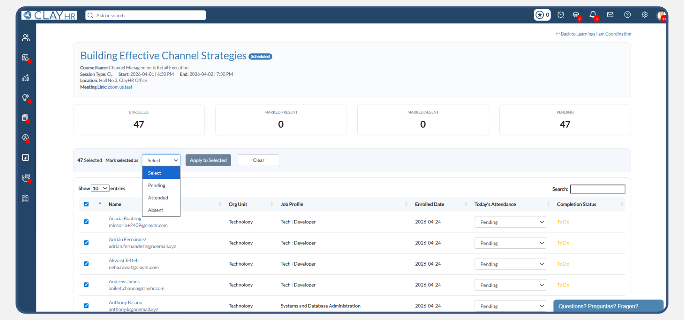Open the settings gear icon
This screenshot has width=684, height=320.
click(645, 15)
